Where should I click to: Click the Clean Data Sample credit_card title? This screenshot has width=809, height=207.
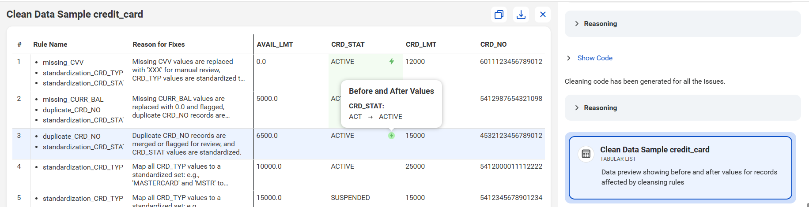click(75, 14)
